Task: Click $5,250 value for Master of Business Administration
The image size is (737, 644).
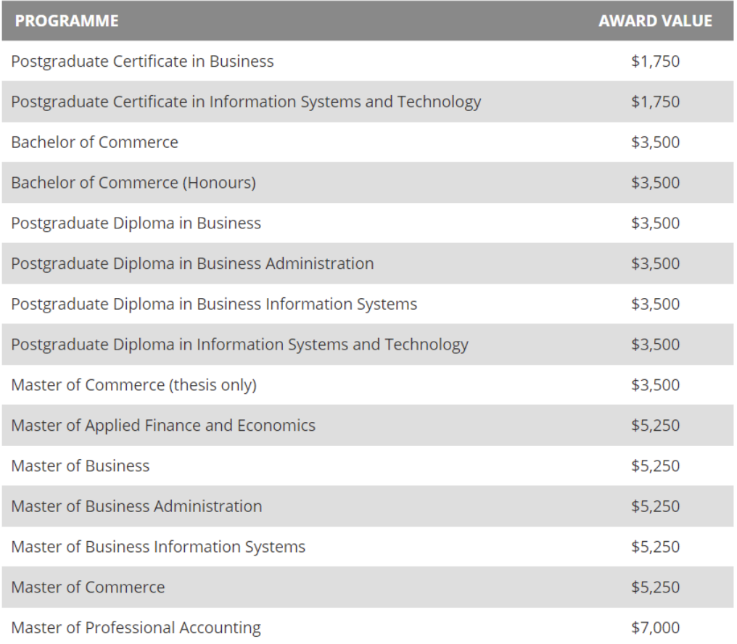Action: point(655,506)
